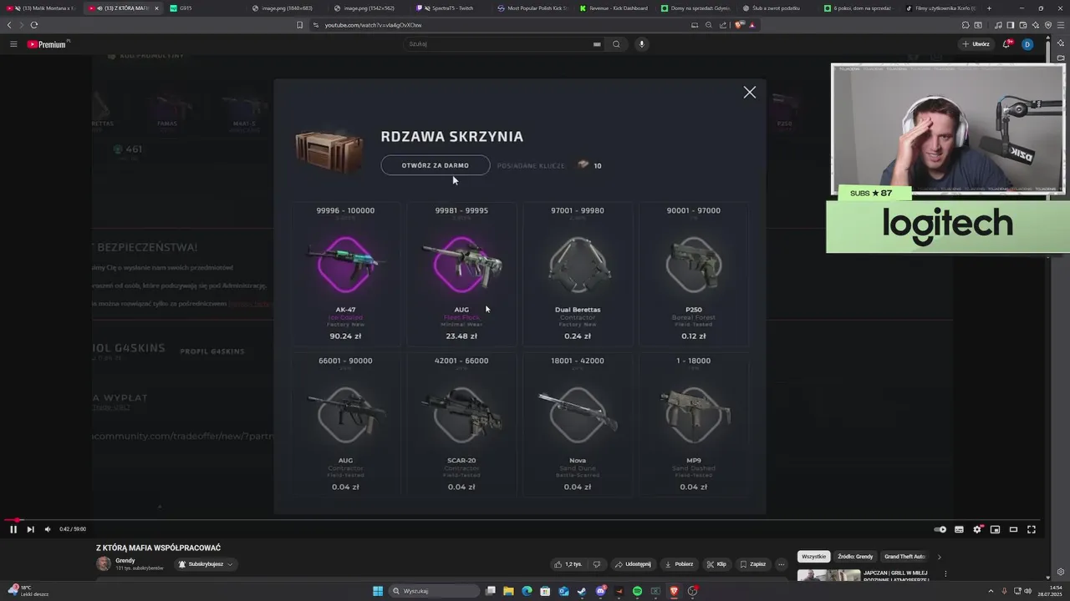
Task: Open Brave Rewards triangle icon
Action: [752, 25]
